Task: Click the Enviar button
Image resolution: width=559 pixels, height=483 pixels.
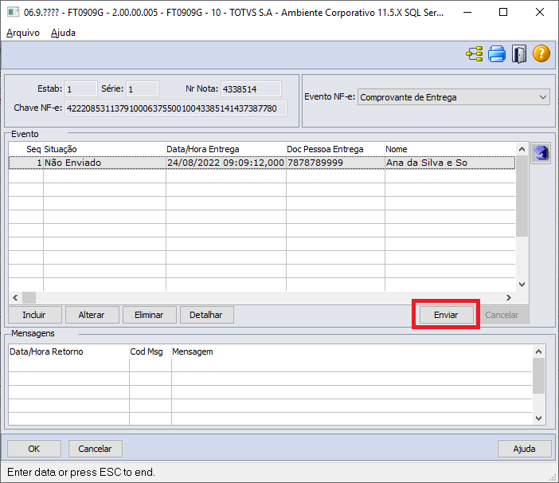Action: pyautogui.click(x=446, y=315)
